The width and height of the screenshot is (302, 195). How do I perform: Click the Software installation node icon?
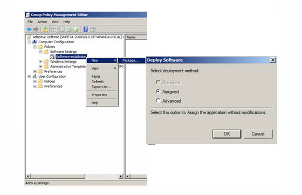pyautogui.click(x=52, y=57)
